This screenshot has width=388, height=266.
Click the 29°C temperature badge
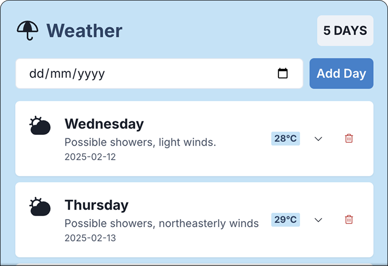tap(286, 220)
